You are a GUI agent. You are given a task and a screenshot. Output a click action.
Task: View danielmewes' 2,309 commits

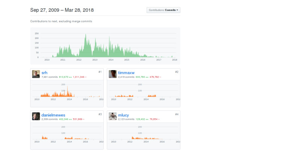(50, 119)
